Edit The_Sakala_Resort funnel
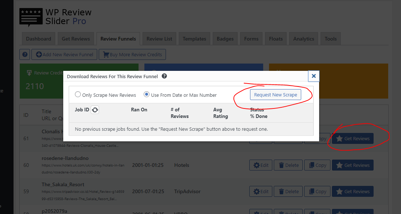This screenshot has height=214, width=401. click(x=261, y=191)
